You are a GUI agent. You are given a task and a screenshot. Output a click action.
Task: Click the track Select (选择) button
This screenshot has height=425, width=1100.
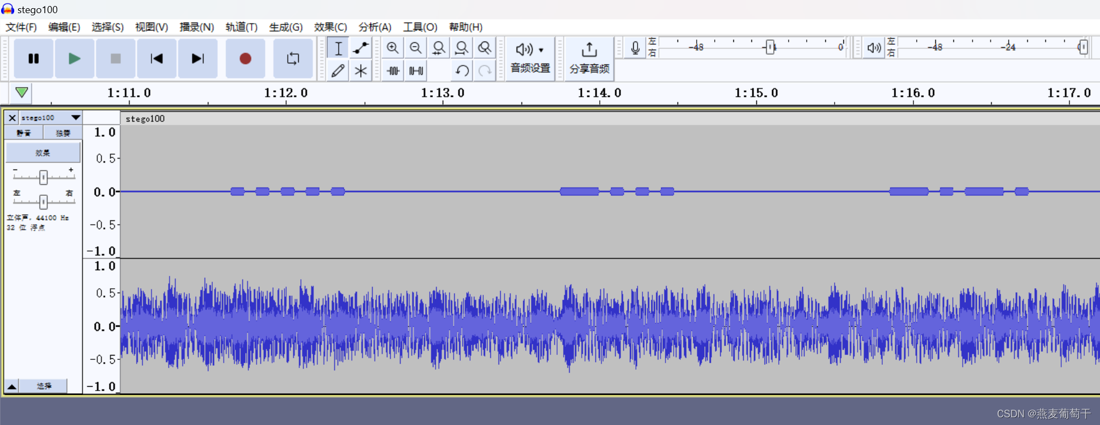tap(44, 386)
